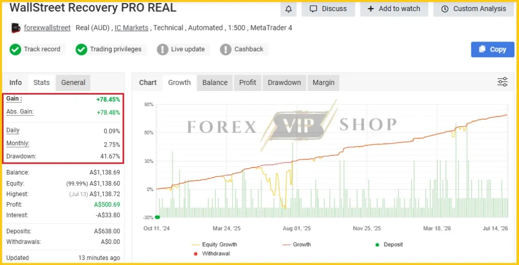Click the Live update warning icon
The height and width of the screenshot is (265, 519).
click(163, 49)
